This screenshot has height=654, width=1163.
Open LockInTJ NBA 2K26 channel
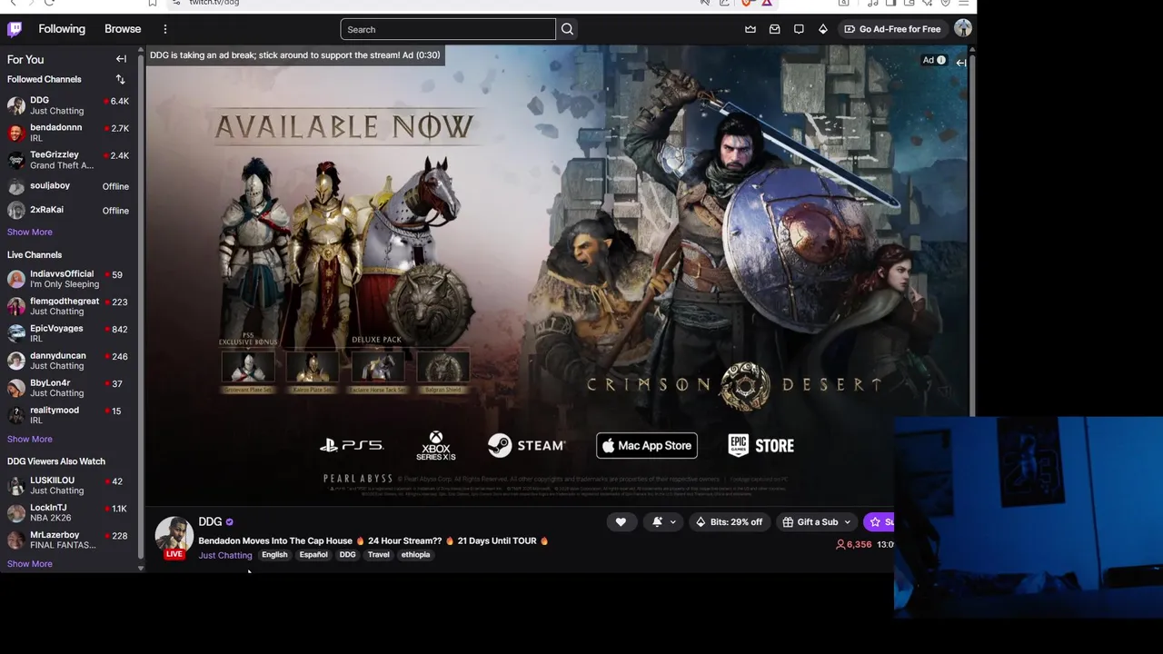pyautogui.click(x=69, y=512)
